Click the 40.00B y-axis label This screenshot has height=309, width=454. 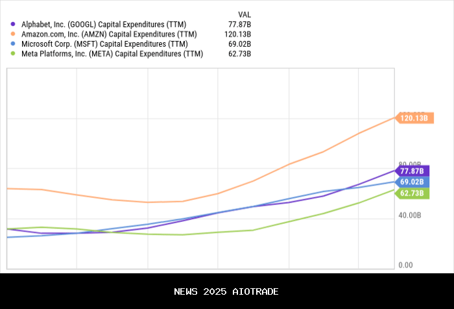tap(410, 215)
